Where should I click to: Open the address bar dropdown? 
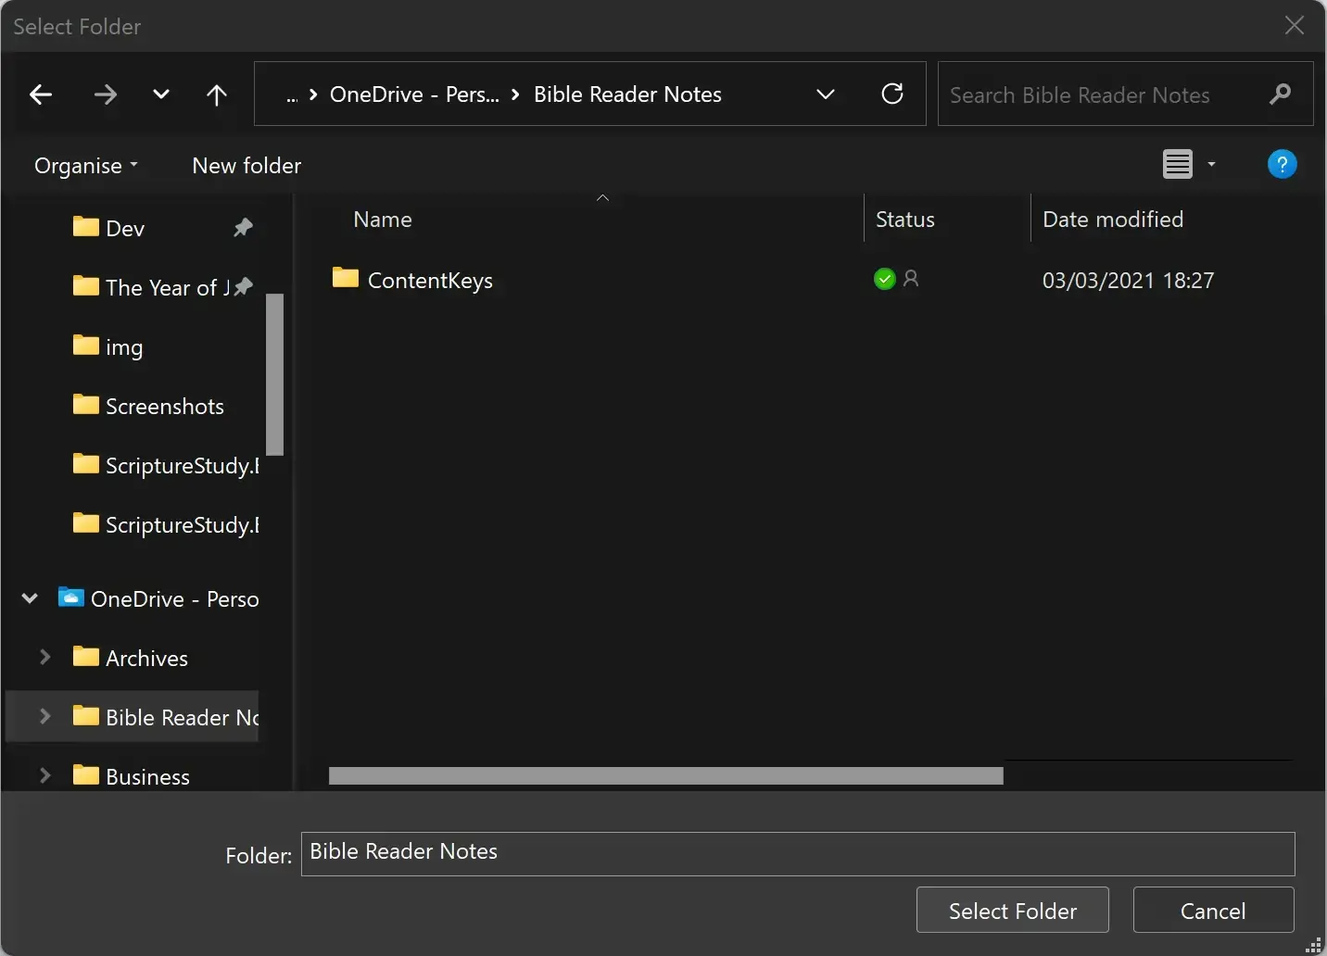tap(826, 94)
